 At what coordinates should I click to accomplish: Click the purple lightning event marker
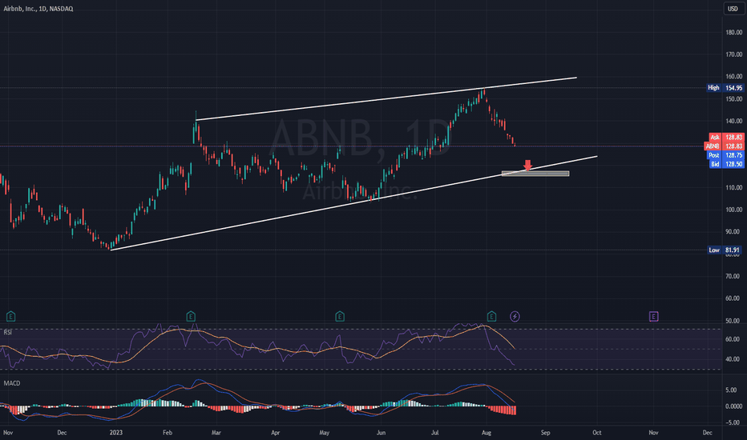coord(515,316)
